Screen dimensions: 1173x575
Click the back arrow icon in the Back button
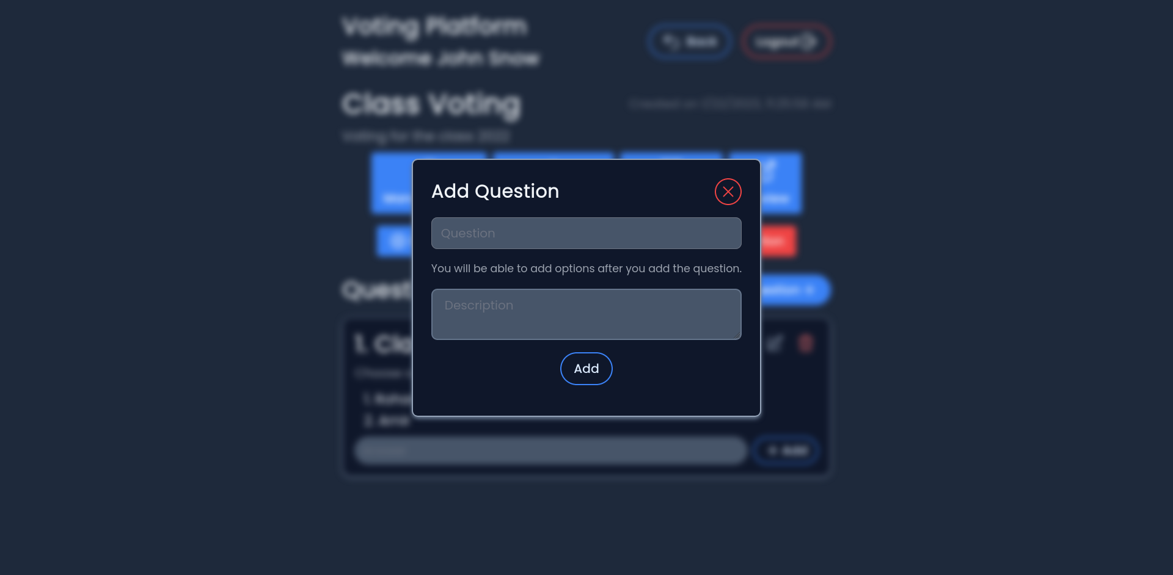pyautogui.click(x=670, y=41)
